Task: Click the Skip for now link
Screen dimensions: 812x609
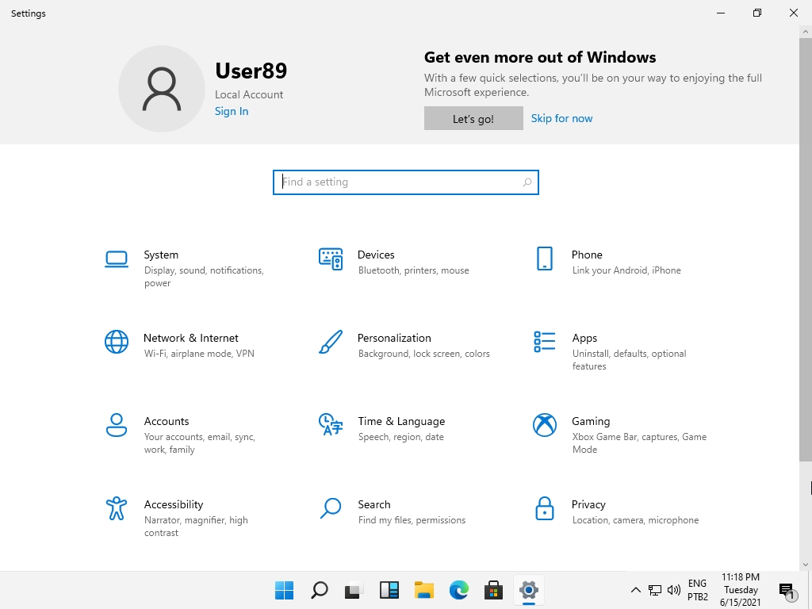Action: (x=561, y=119)
